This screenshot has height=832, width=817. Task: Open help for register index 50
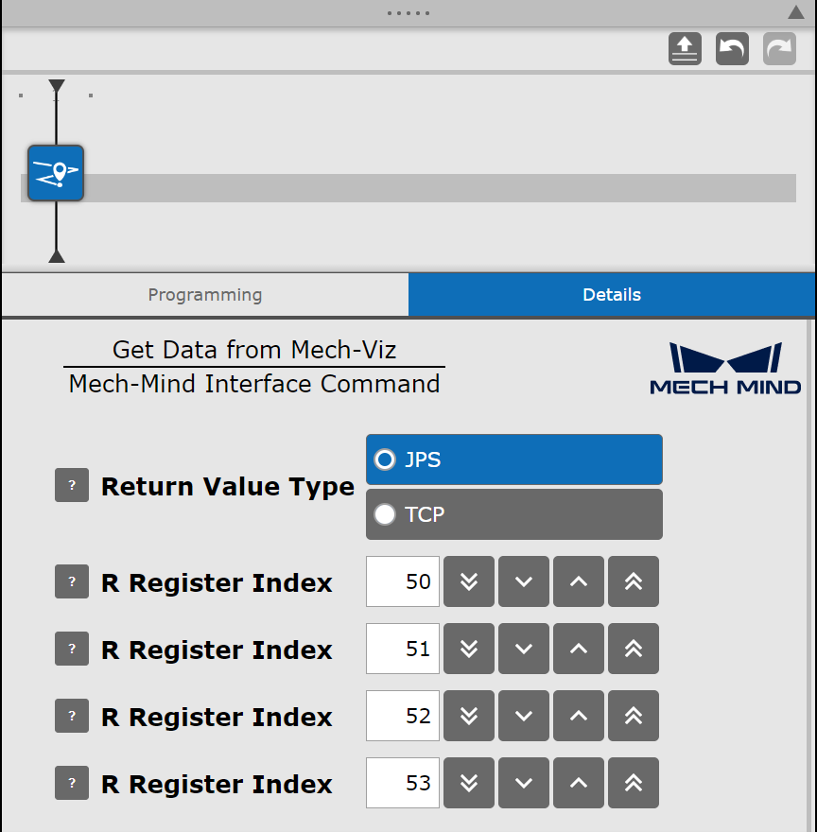(x=72, y=581)
